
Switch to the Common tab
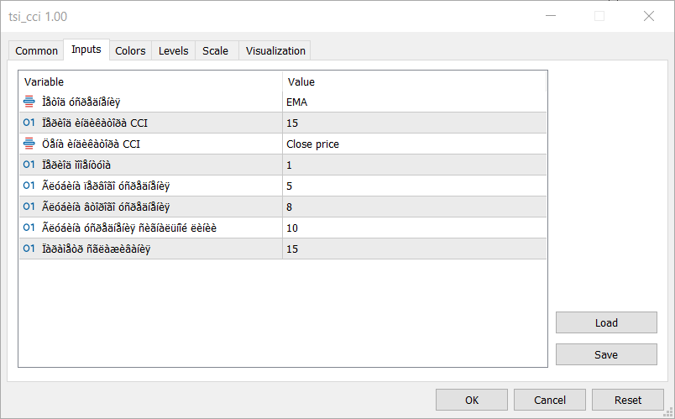(x=37, y=51)
